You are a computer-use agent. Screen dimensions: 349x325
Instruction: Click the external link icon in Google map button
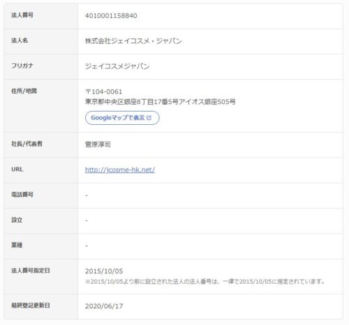149,118
